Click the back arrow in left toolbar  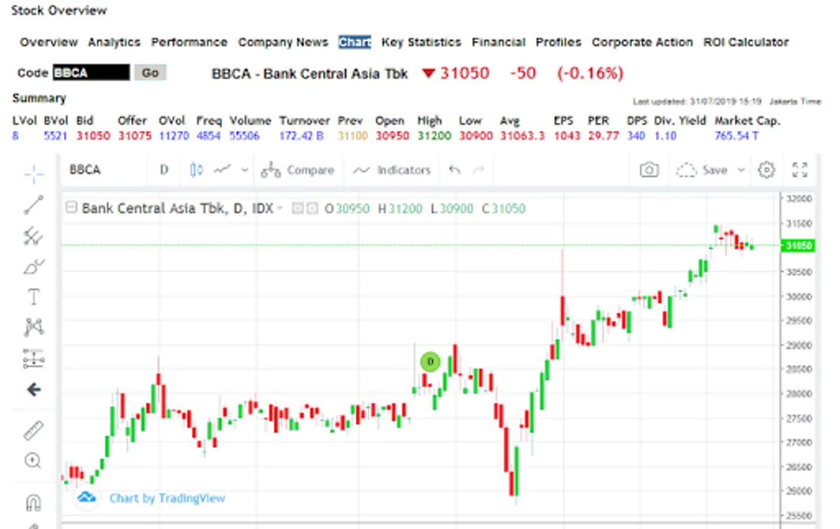point(34,389)
